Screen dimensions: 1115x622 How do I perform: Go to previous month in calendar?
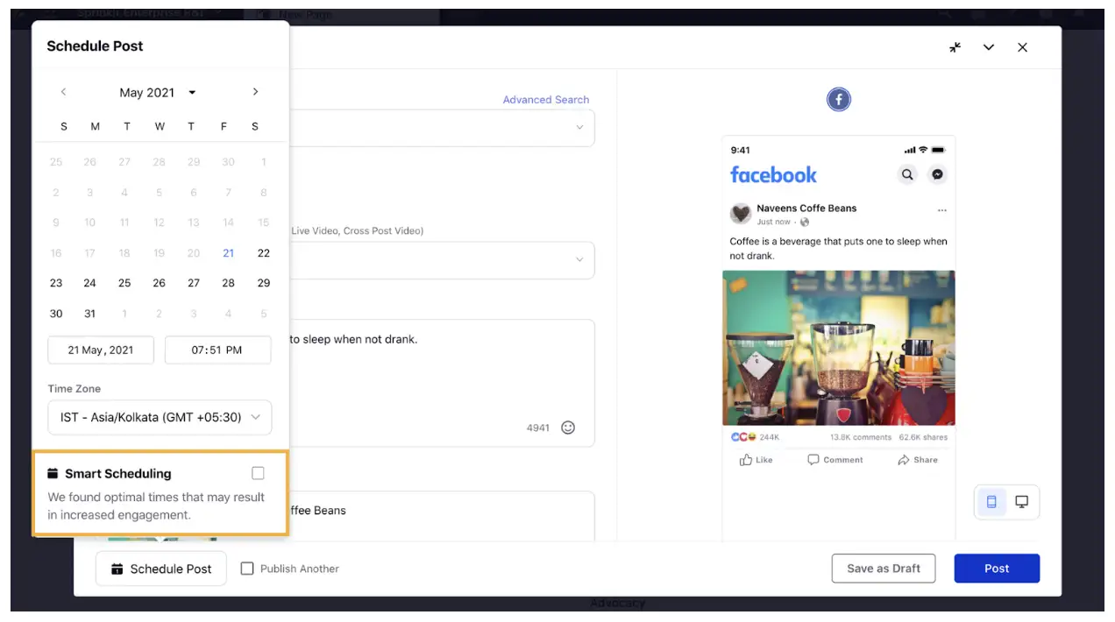pos(63,92)
